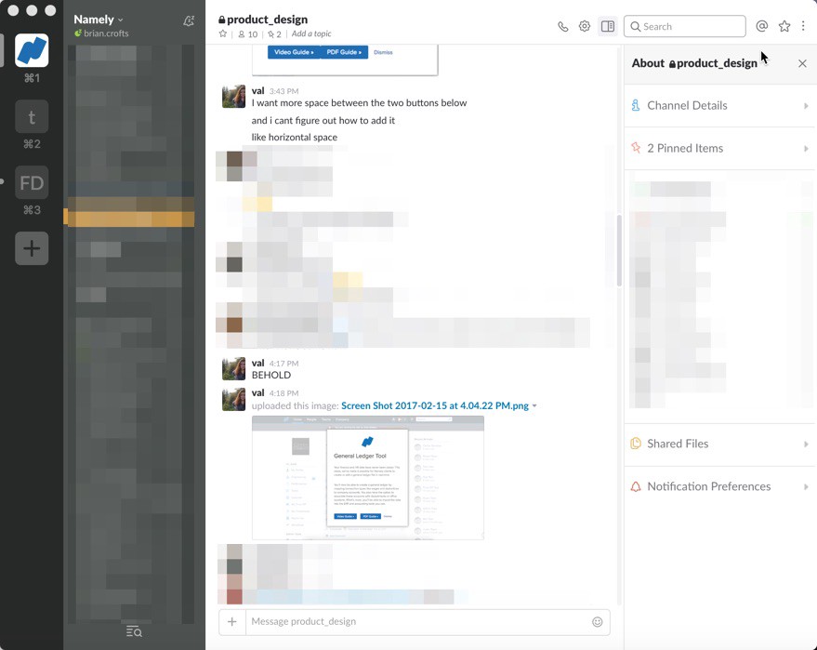Click val's avatar on uploaded image
Screen dimensions: 817x650
pos(233,399)
